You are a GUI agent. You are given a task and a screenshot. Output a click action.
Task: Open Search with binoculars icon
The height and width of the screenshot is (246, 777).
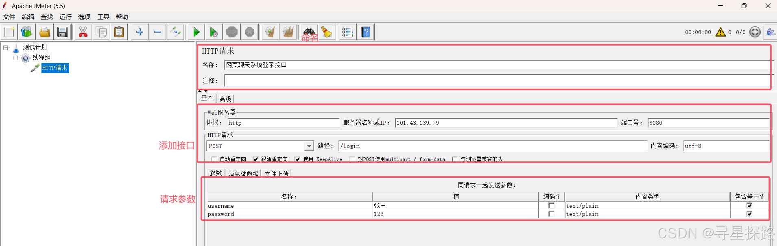309,32
